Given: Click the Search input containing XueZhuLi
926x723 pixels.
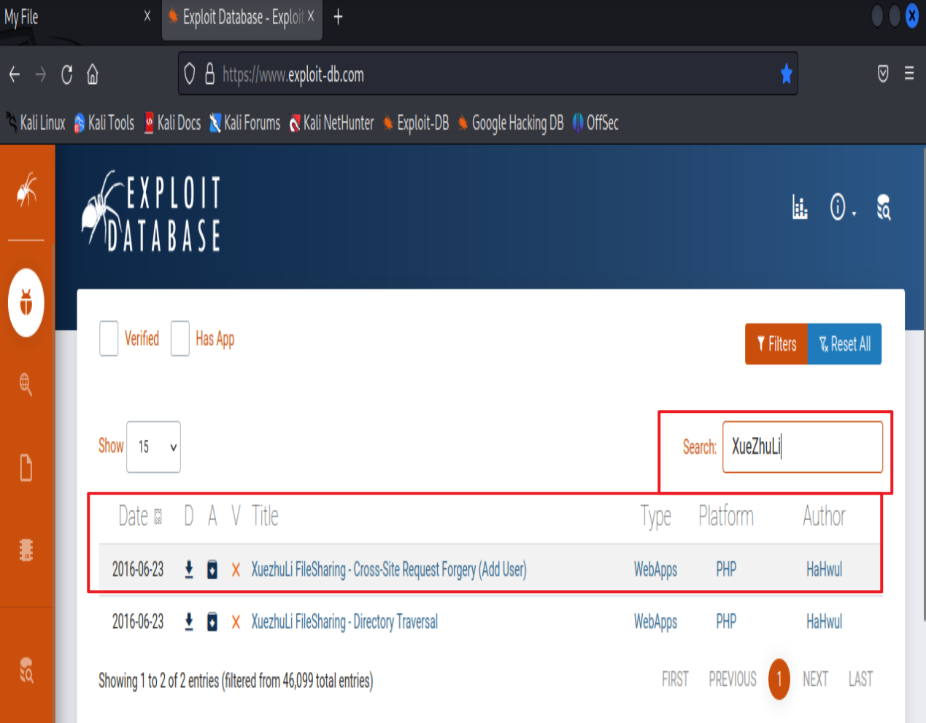Looking at the screenshot, I should click(x=803, y=446).
